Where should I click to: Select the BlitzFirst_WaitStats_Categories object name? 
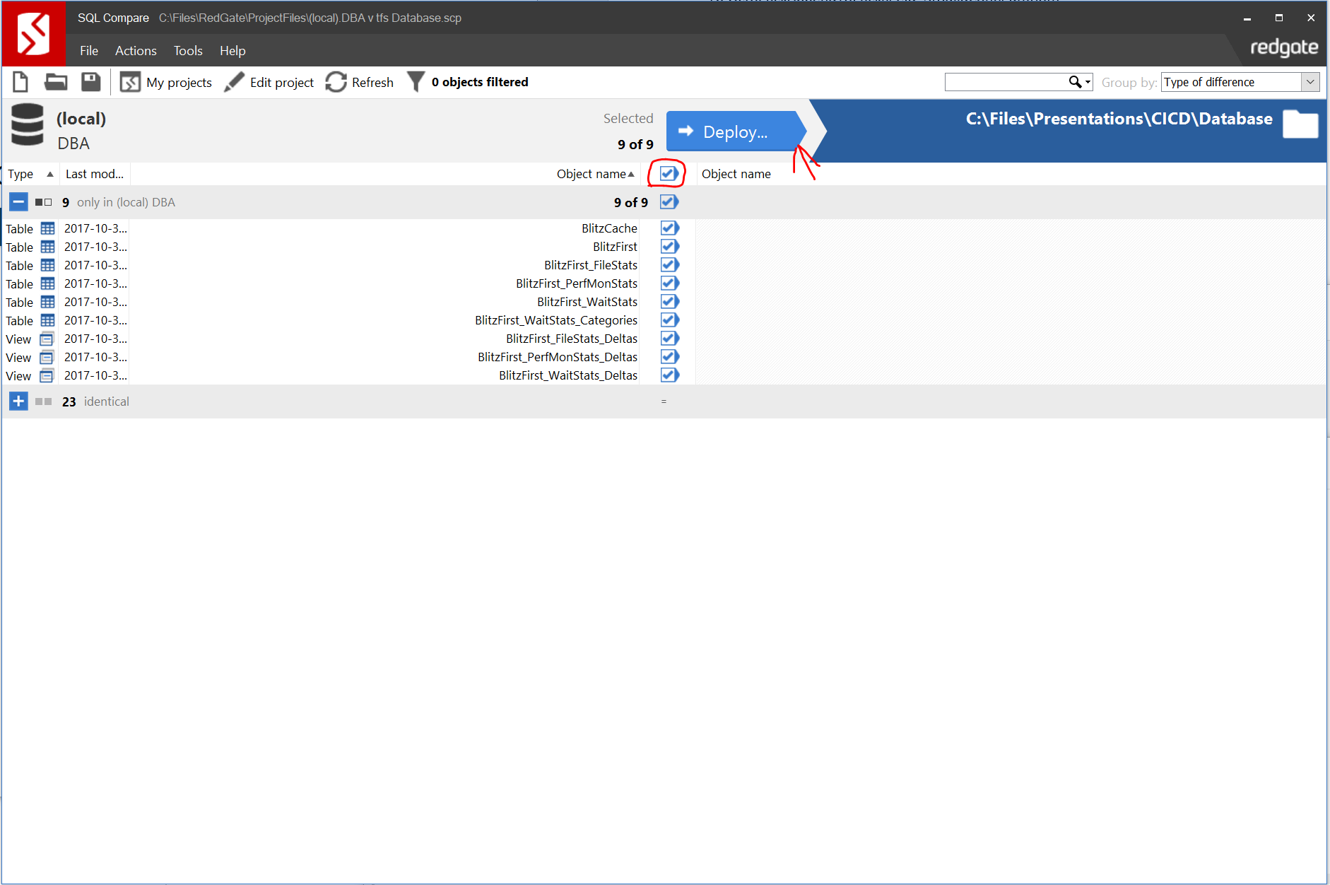[x=556, y=320]
